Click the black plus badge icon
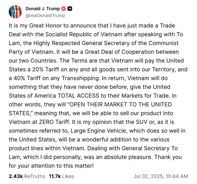The height and width of the screenshot is (184, 197). pos(70,9)
